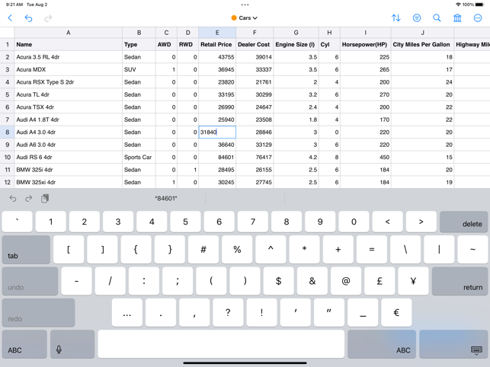
Task: Select the horsepower cell 450
Action: point(365,157)
